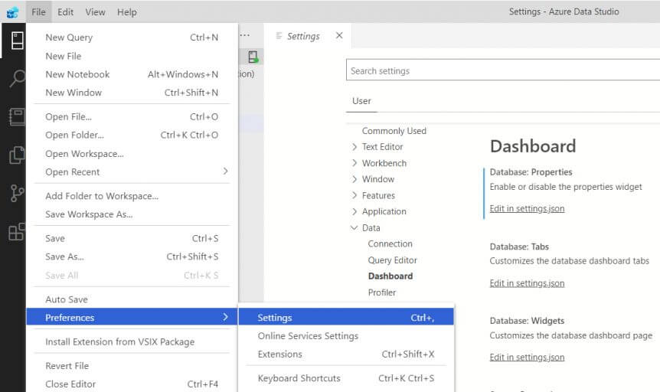Image resolution: width=660 pixels, height=392 pixels.
Task: Click the Azure Data Studio logo
Action: pos(12,12)
